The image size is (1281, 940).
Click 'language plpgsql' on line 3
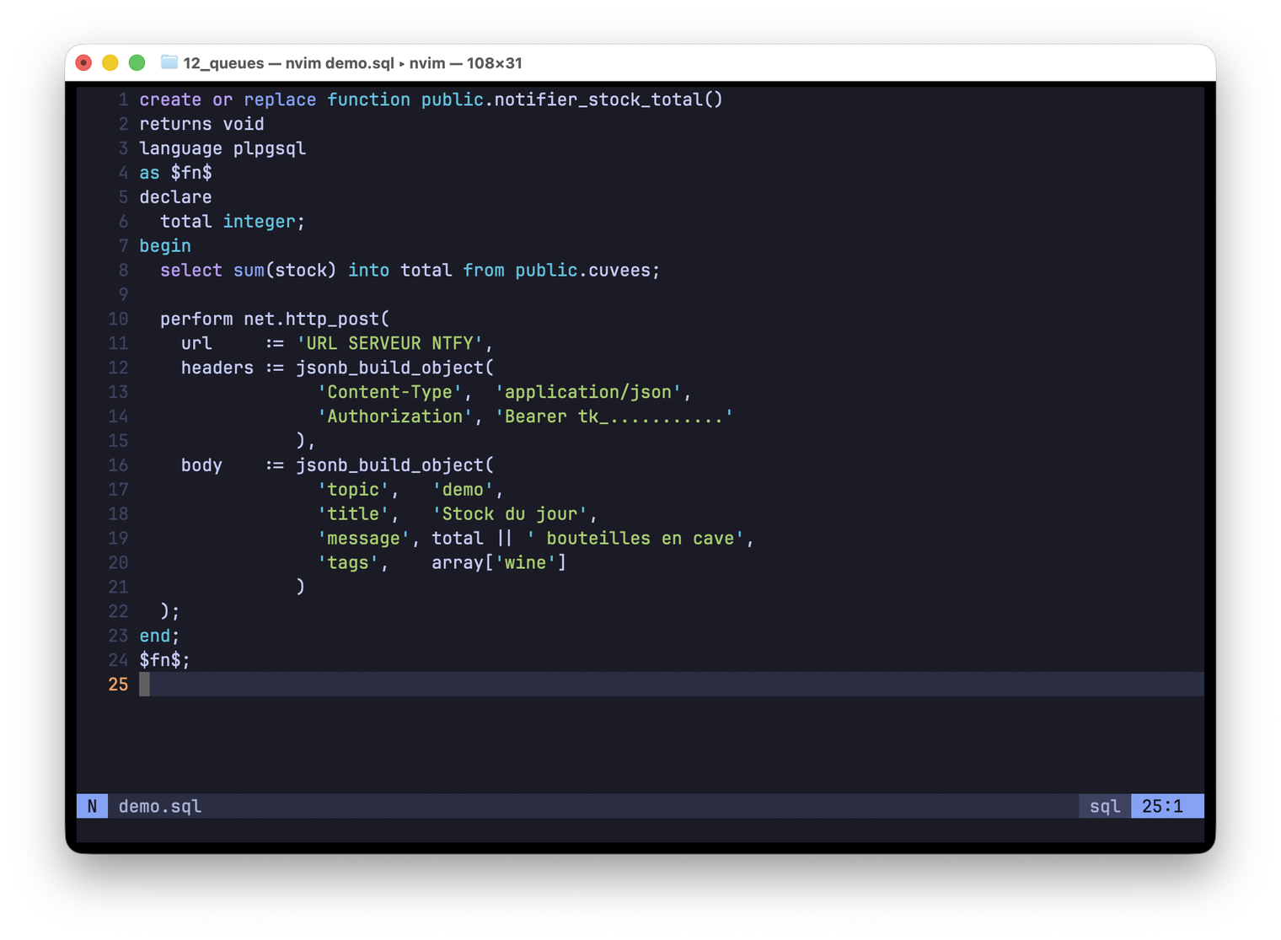(x=222, y=148)
